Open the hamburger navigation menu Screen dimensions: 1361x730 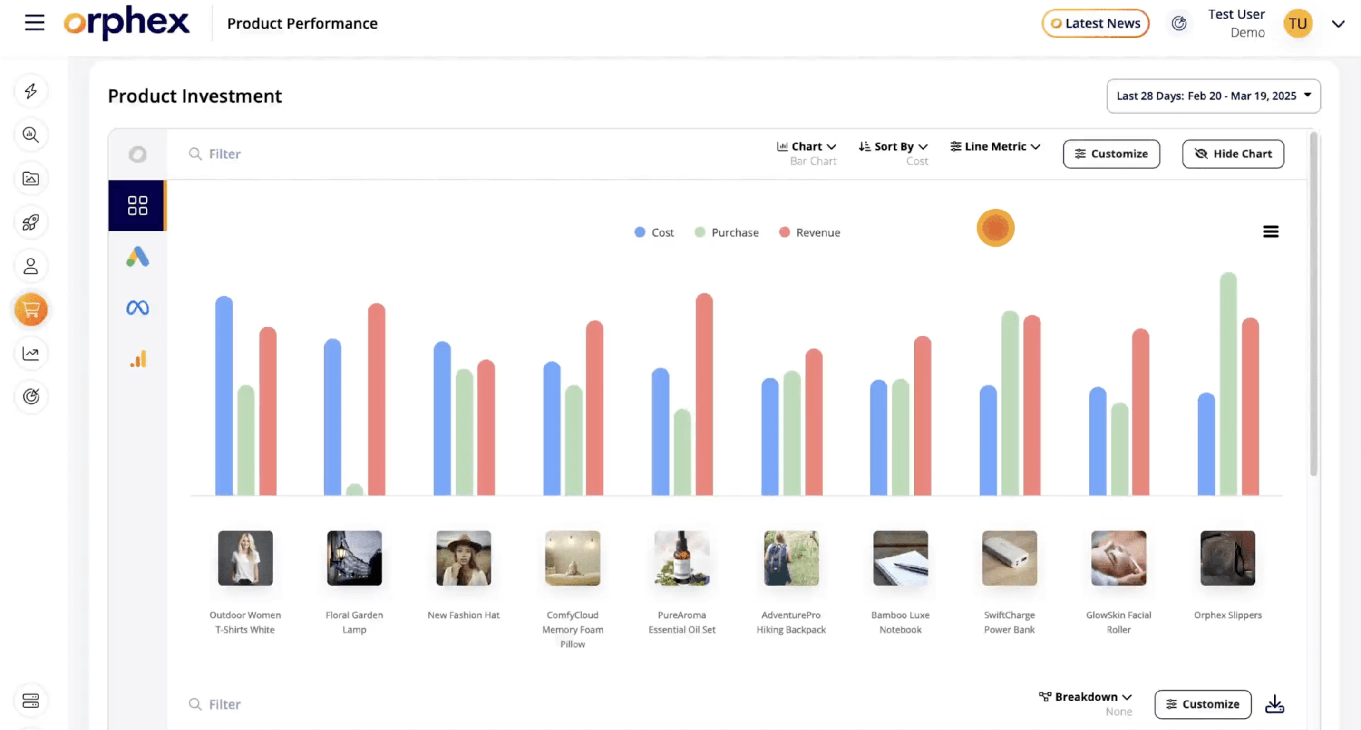click(x=34, y=23)
